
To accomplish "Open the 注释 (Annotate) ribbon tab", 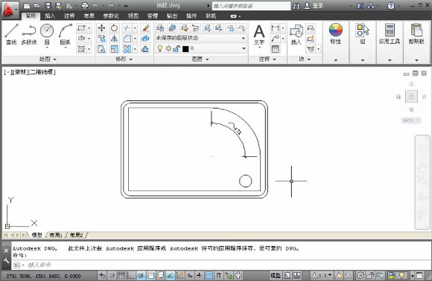I will (69, 16).
